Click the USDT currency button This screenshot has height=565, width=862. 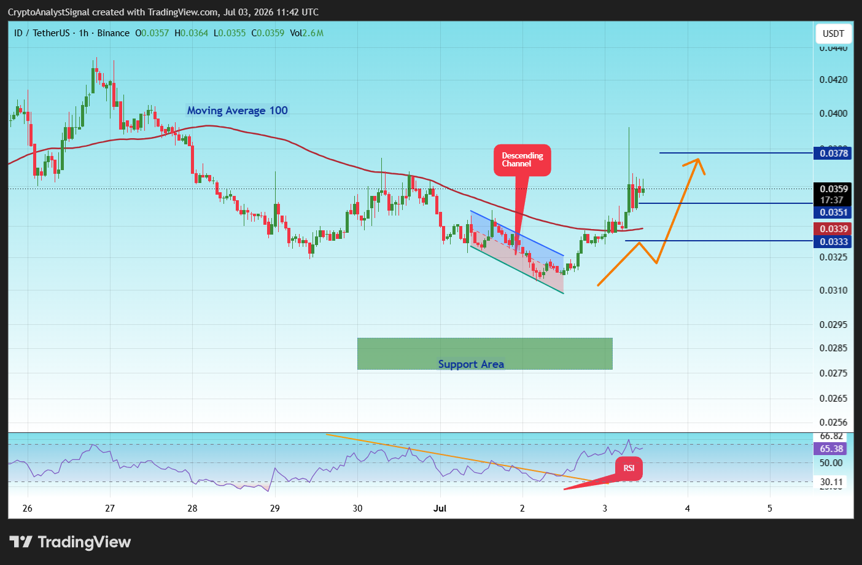(x=833, y=34)
